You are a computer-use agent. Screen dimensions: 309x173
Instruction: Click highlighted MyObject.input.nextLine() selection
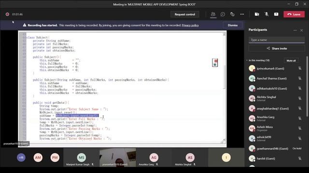point(77,116)
